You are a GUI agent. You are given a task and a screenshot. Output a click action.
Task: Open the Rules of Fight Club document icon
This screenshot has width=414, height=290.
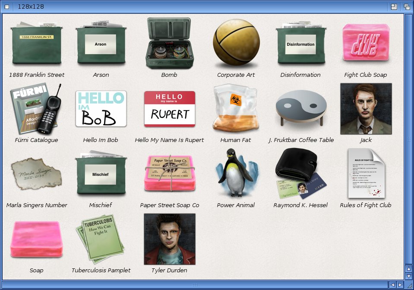366,173
